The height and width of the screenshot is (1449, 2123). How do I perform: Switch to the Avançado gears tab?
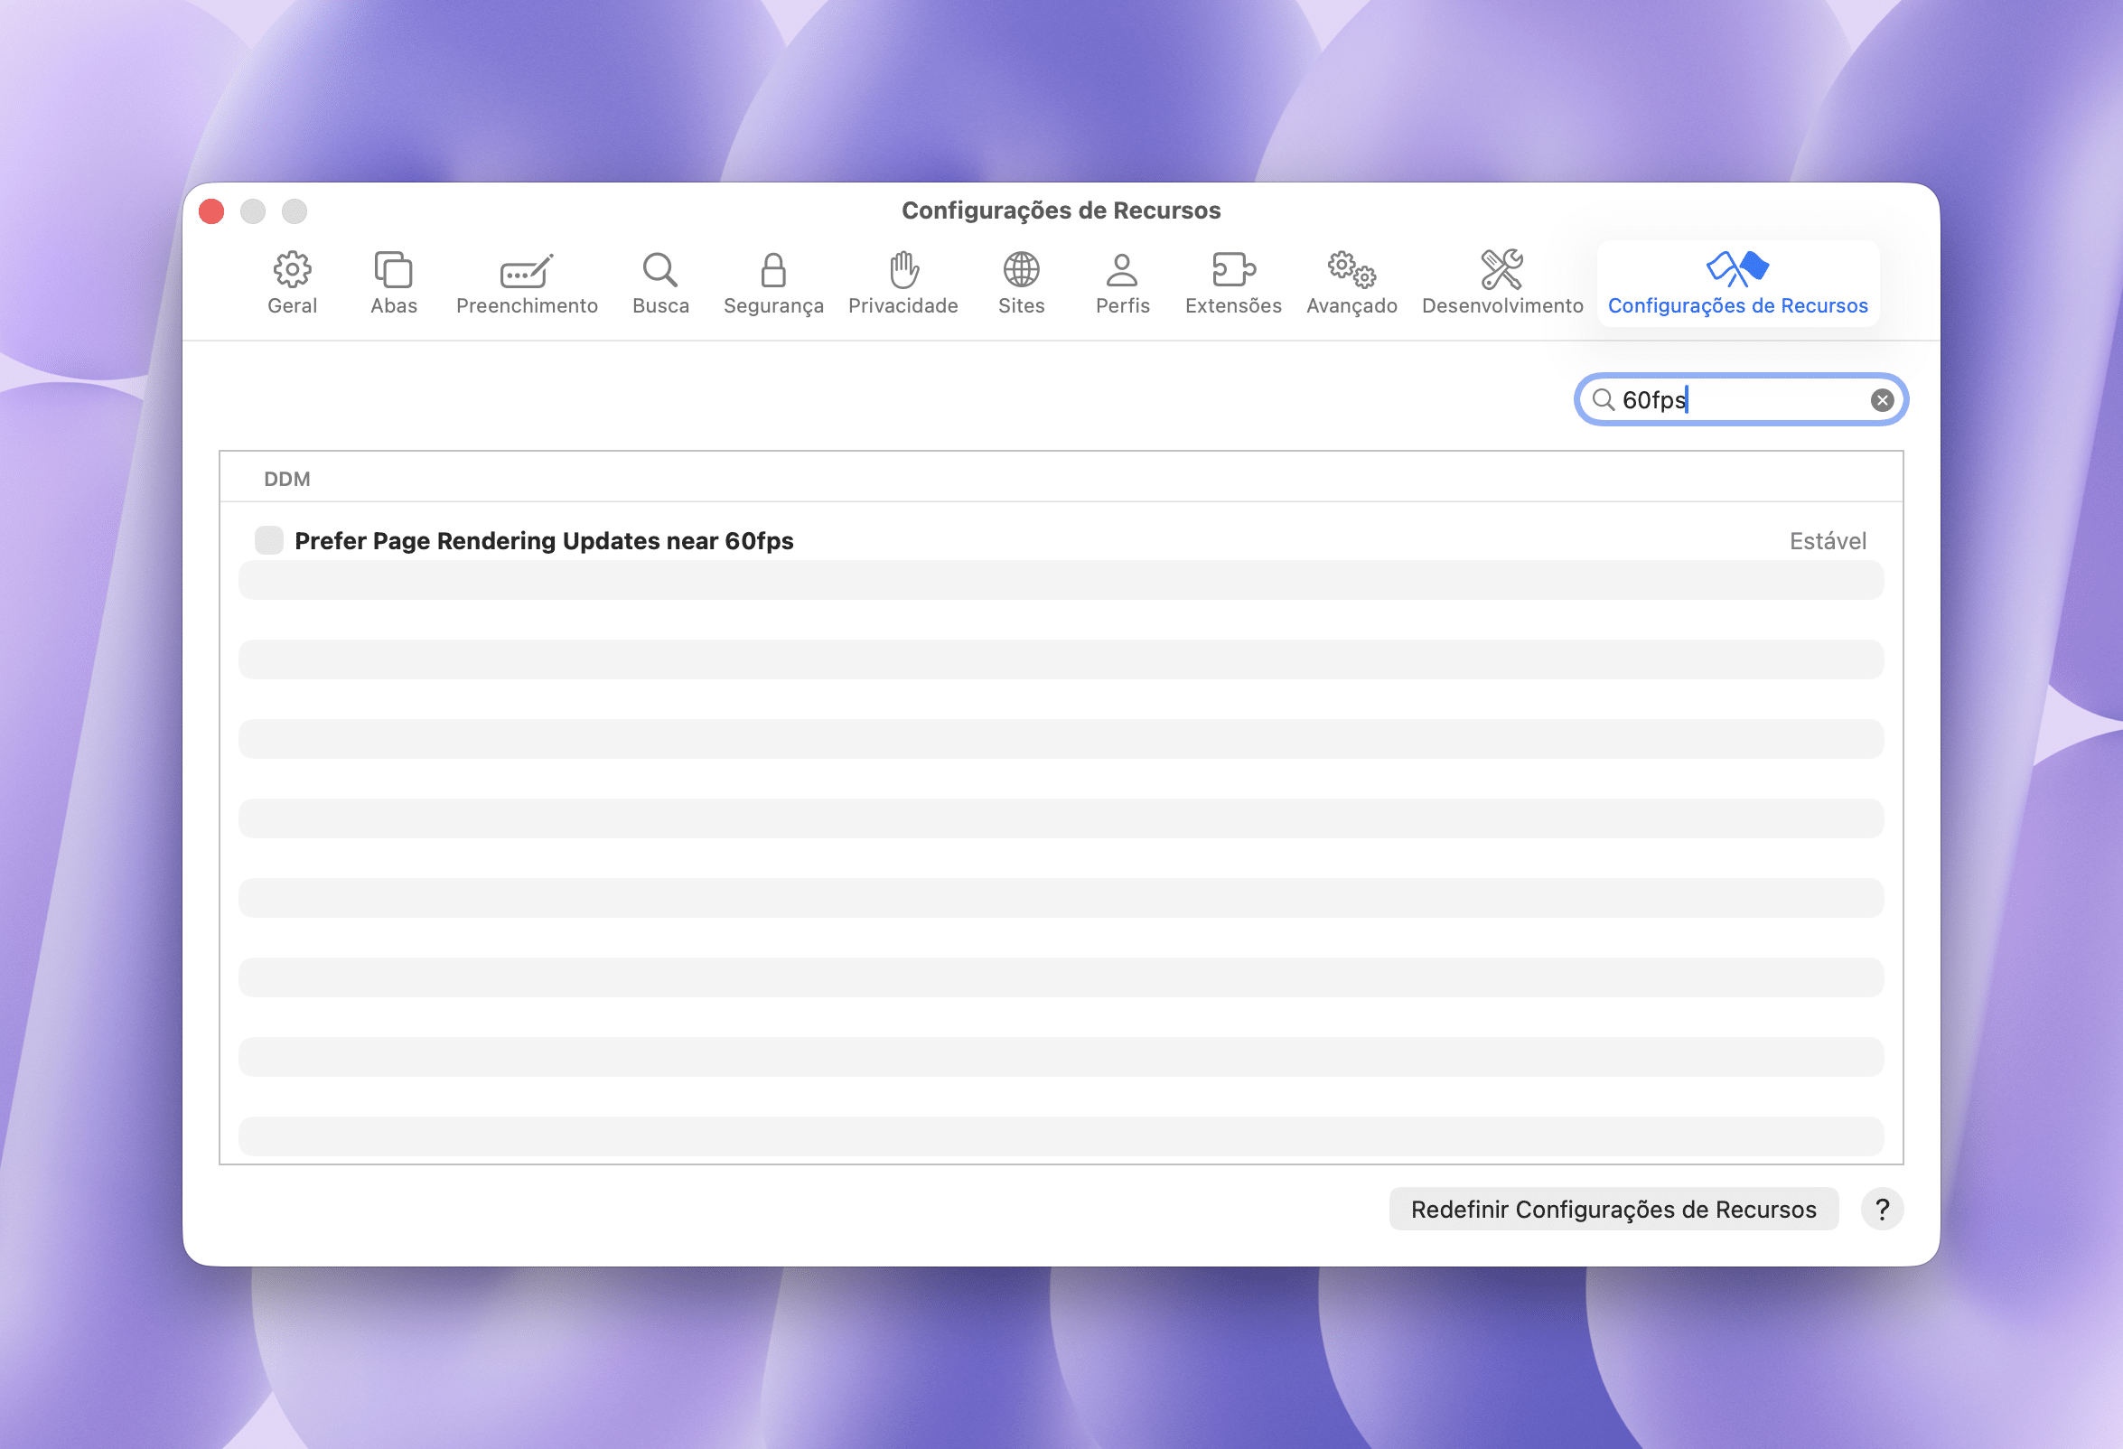pyautogui.click(x=1351, y=284)
